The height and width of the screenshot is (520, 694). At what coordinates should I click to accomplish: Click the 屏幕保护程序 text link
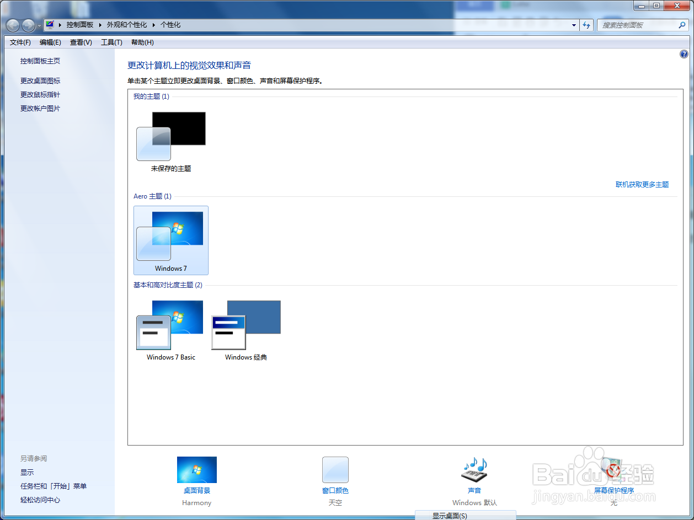click(x=614, y=491)
